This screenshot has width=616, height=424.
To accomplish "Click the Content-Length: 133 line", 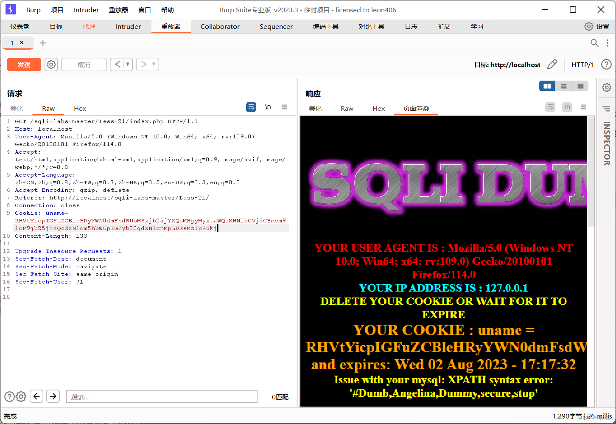I will [51, 236].
